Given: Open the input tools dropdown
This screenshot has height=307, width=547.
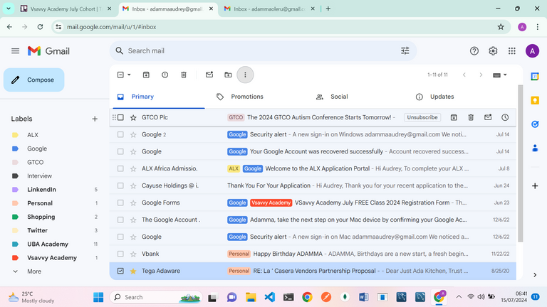Looking at the screenshot, I should click(x=500, y=75).
